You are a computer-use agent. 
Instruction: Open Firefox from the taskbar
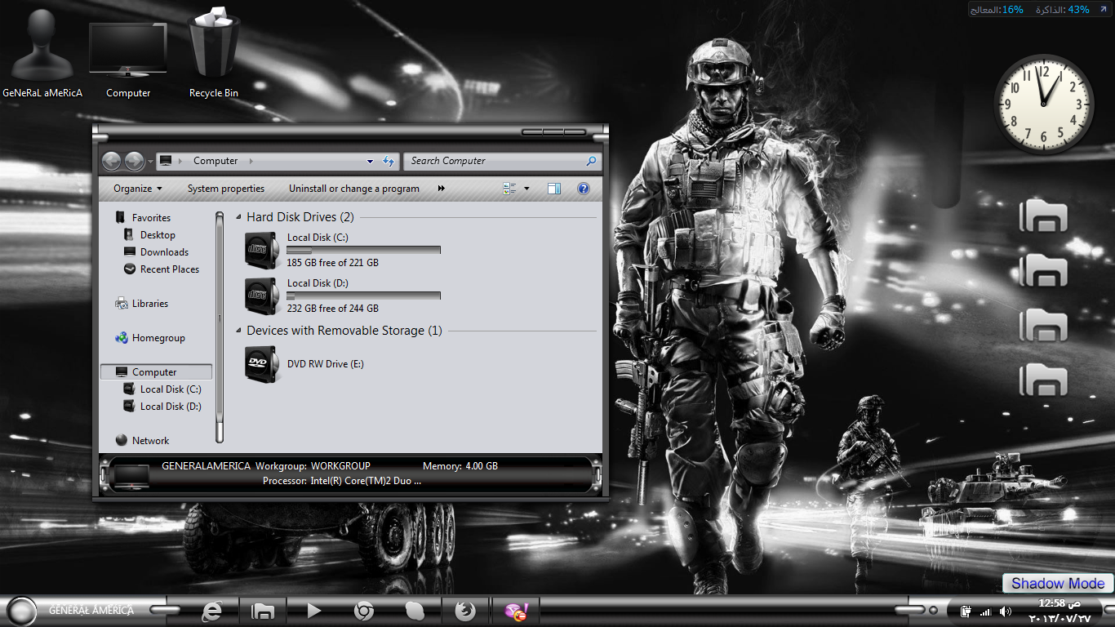tap(465, 611)
